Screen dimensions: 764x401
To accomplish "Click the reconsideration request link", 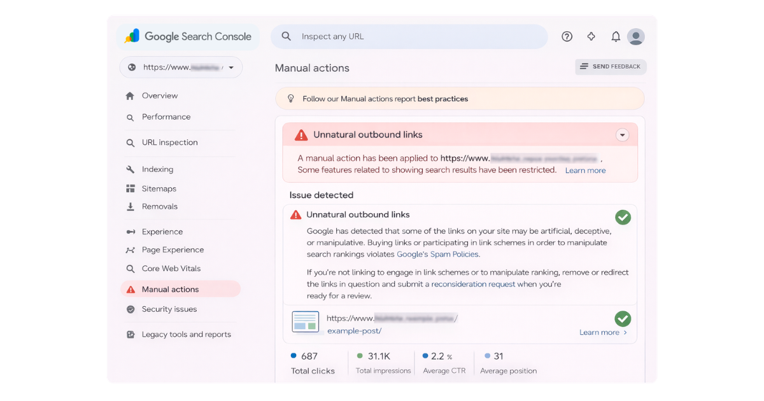I will [473, 285].
